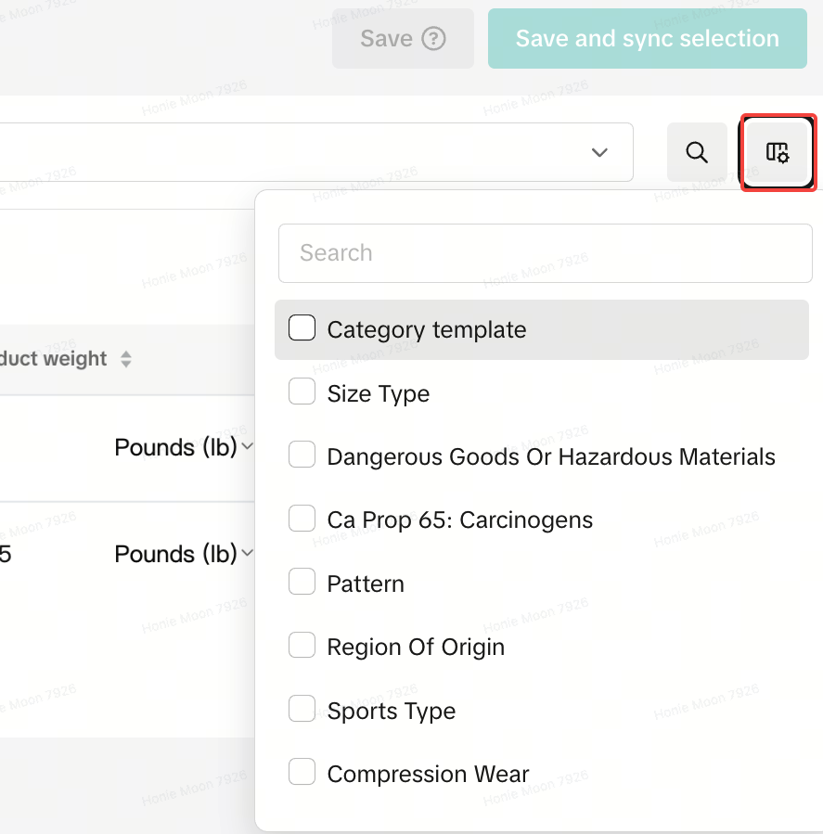The height and width of the screenshot is (834, 823).
Task: Choose Dangerous Goods Or Hazardous Materials option
Action: [x=550, y=456]
